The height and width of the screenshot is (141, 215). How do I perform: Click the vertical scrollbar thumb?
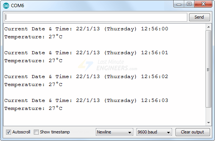[209, 69]
